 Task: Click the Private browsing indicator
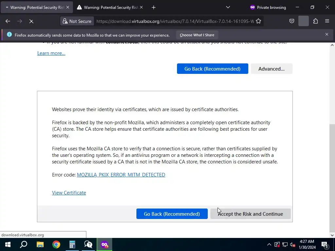point(268,8)
